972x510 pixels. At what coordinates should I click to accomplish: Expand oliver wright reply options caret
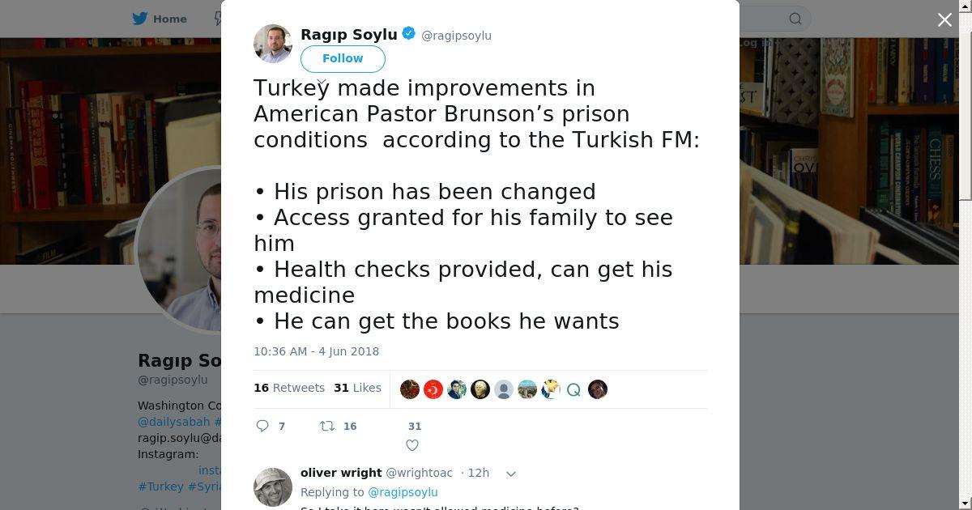(511, 474)
